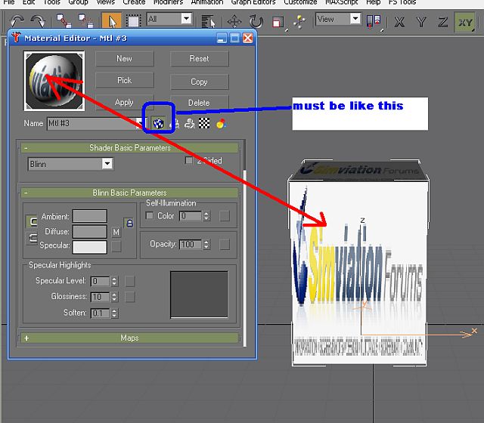This screenshot has width=484, height=423.
Task: Open the Material Navigator colored spheres icon
Action: pyautogui.click(x=221, y=124)
